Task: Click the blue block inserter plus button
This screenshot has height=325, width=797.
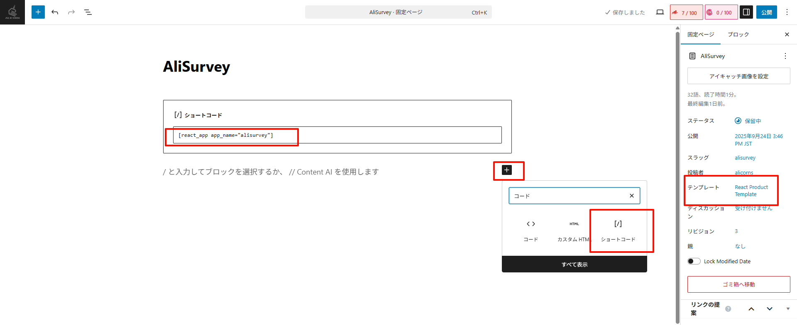Action: tap(38, 12)
